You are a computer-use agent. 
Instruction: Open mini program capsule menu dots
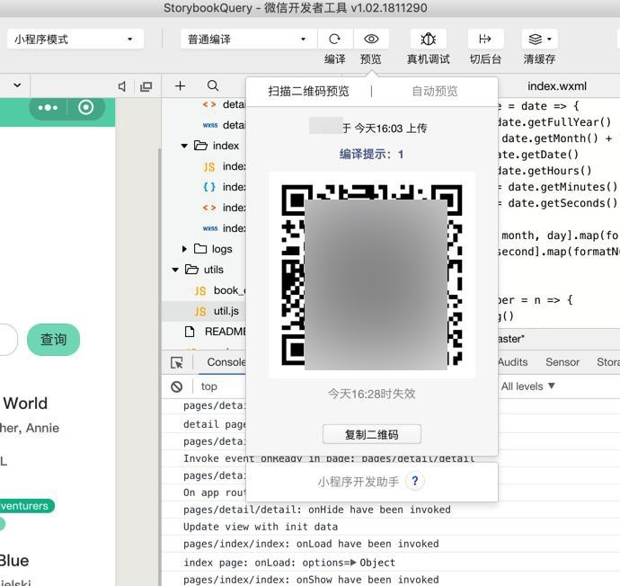tap(48, 108)
